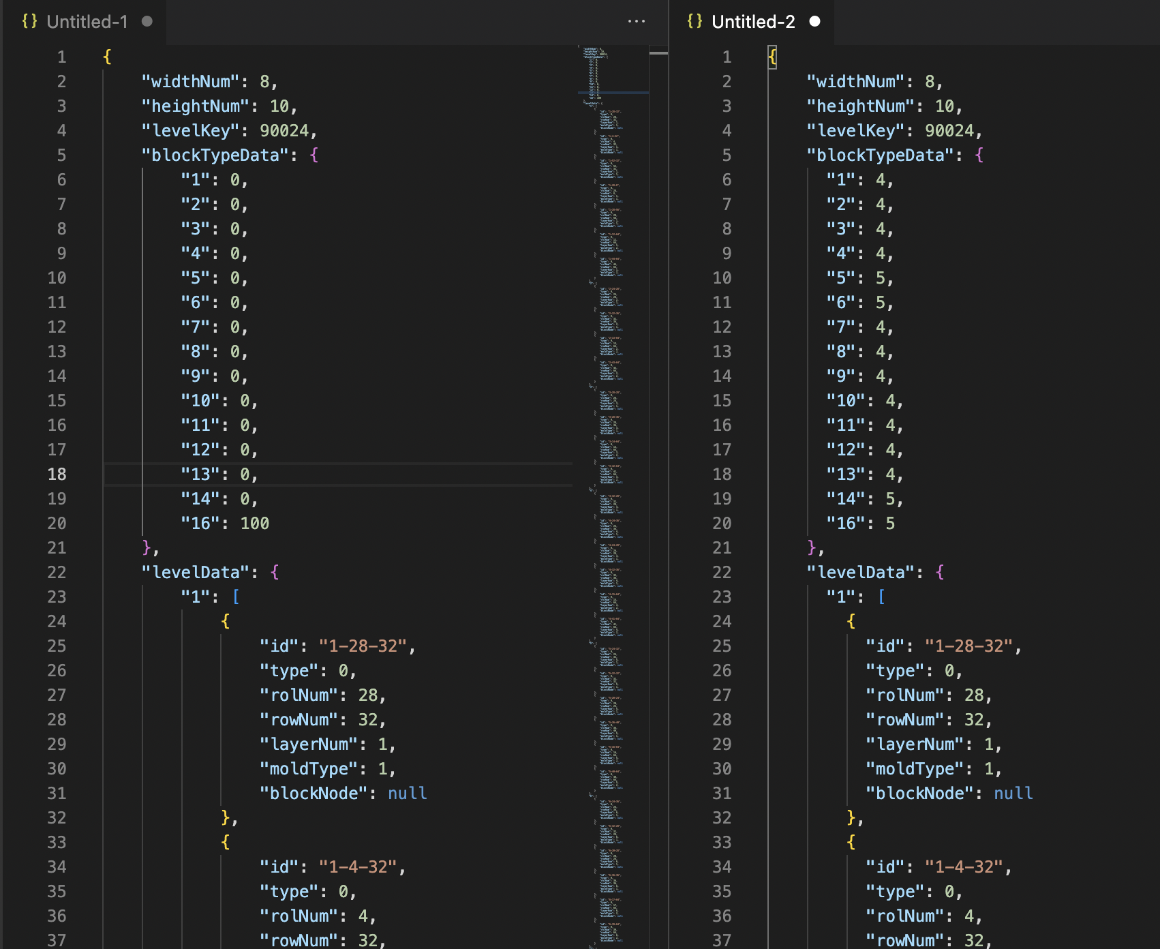
Task: Click the {} JSON icon on Untitled-1 tab
Action: pyautogui.click(x=28, y=21)
